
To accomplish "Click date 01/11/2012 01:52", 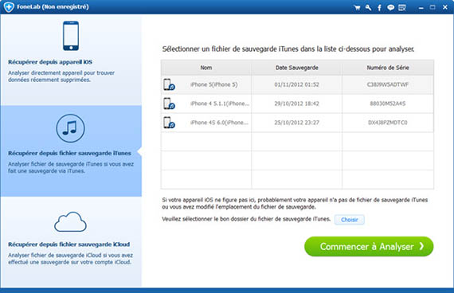I will tap(297, 84).
